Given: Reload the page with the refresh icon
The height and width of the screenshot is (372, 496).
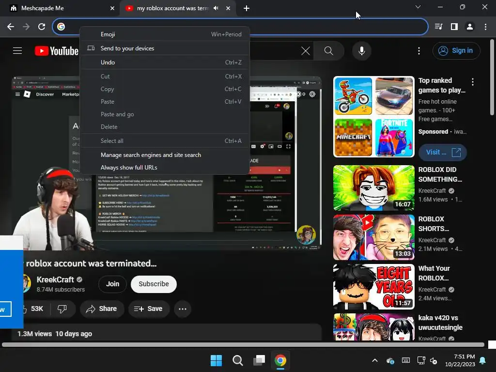Looking at the screenshot, I should [x=42, y=27].
